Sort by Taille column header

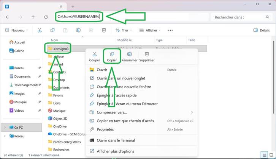pos(192,40)
